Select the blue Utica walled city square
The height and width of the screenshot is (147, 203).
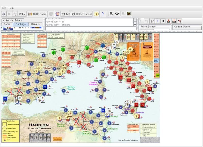click(x=103, y=110)
